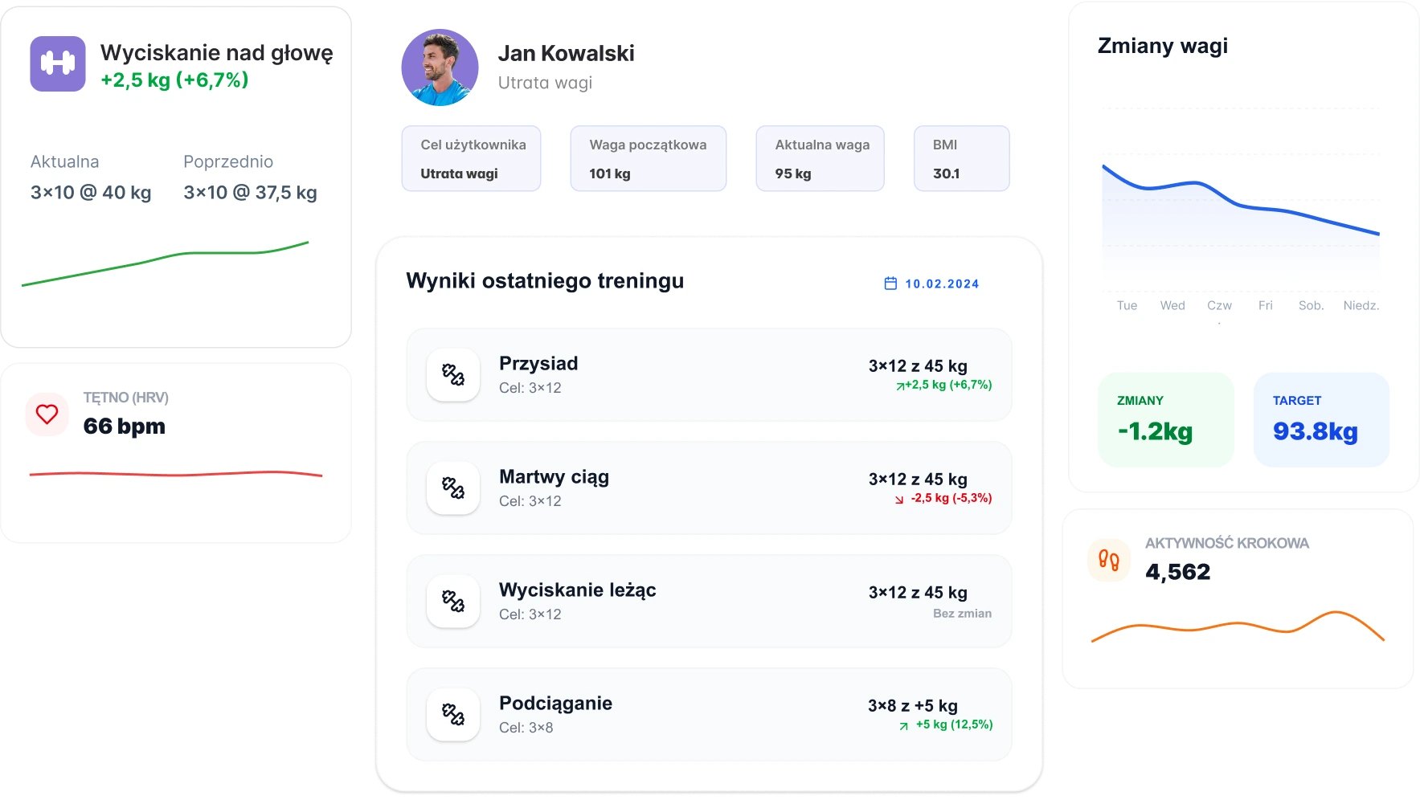1420x804 pixels.
Task: Select Niedz. on the weight chart axis
Action: [1361, 305]
